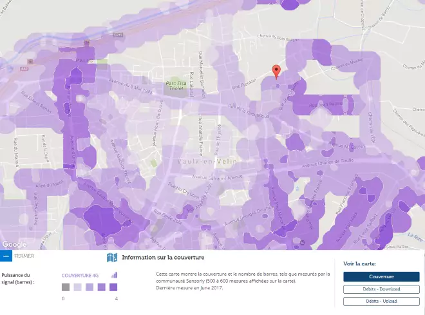Click the middle purple legend swatch
Screen dimensions: 425x315
pos(90,287)
